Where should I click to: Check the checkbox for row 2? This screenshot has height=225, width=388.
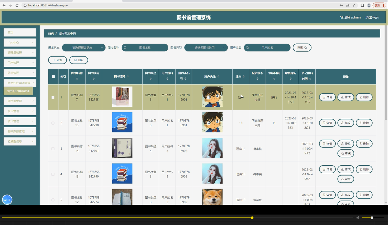[x=53, y=123]
